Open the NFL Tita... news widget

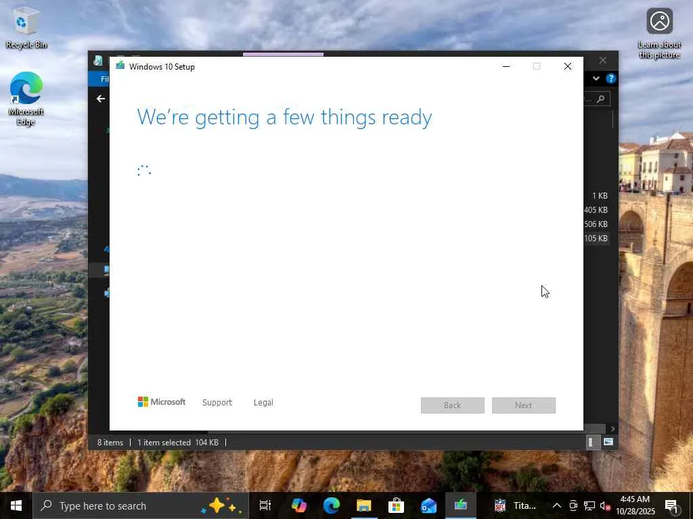515,505
